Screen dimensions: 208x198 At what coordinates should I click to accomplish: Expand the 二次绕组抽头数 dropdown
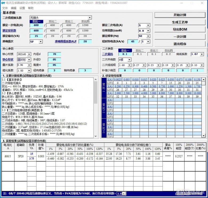click(90, 18)
